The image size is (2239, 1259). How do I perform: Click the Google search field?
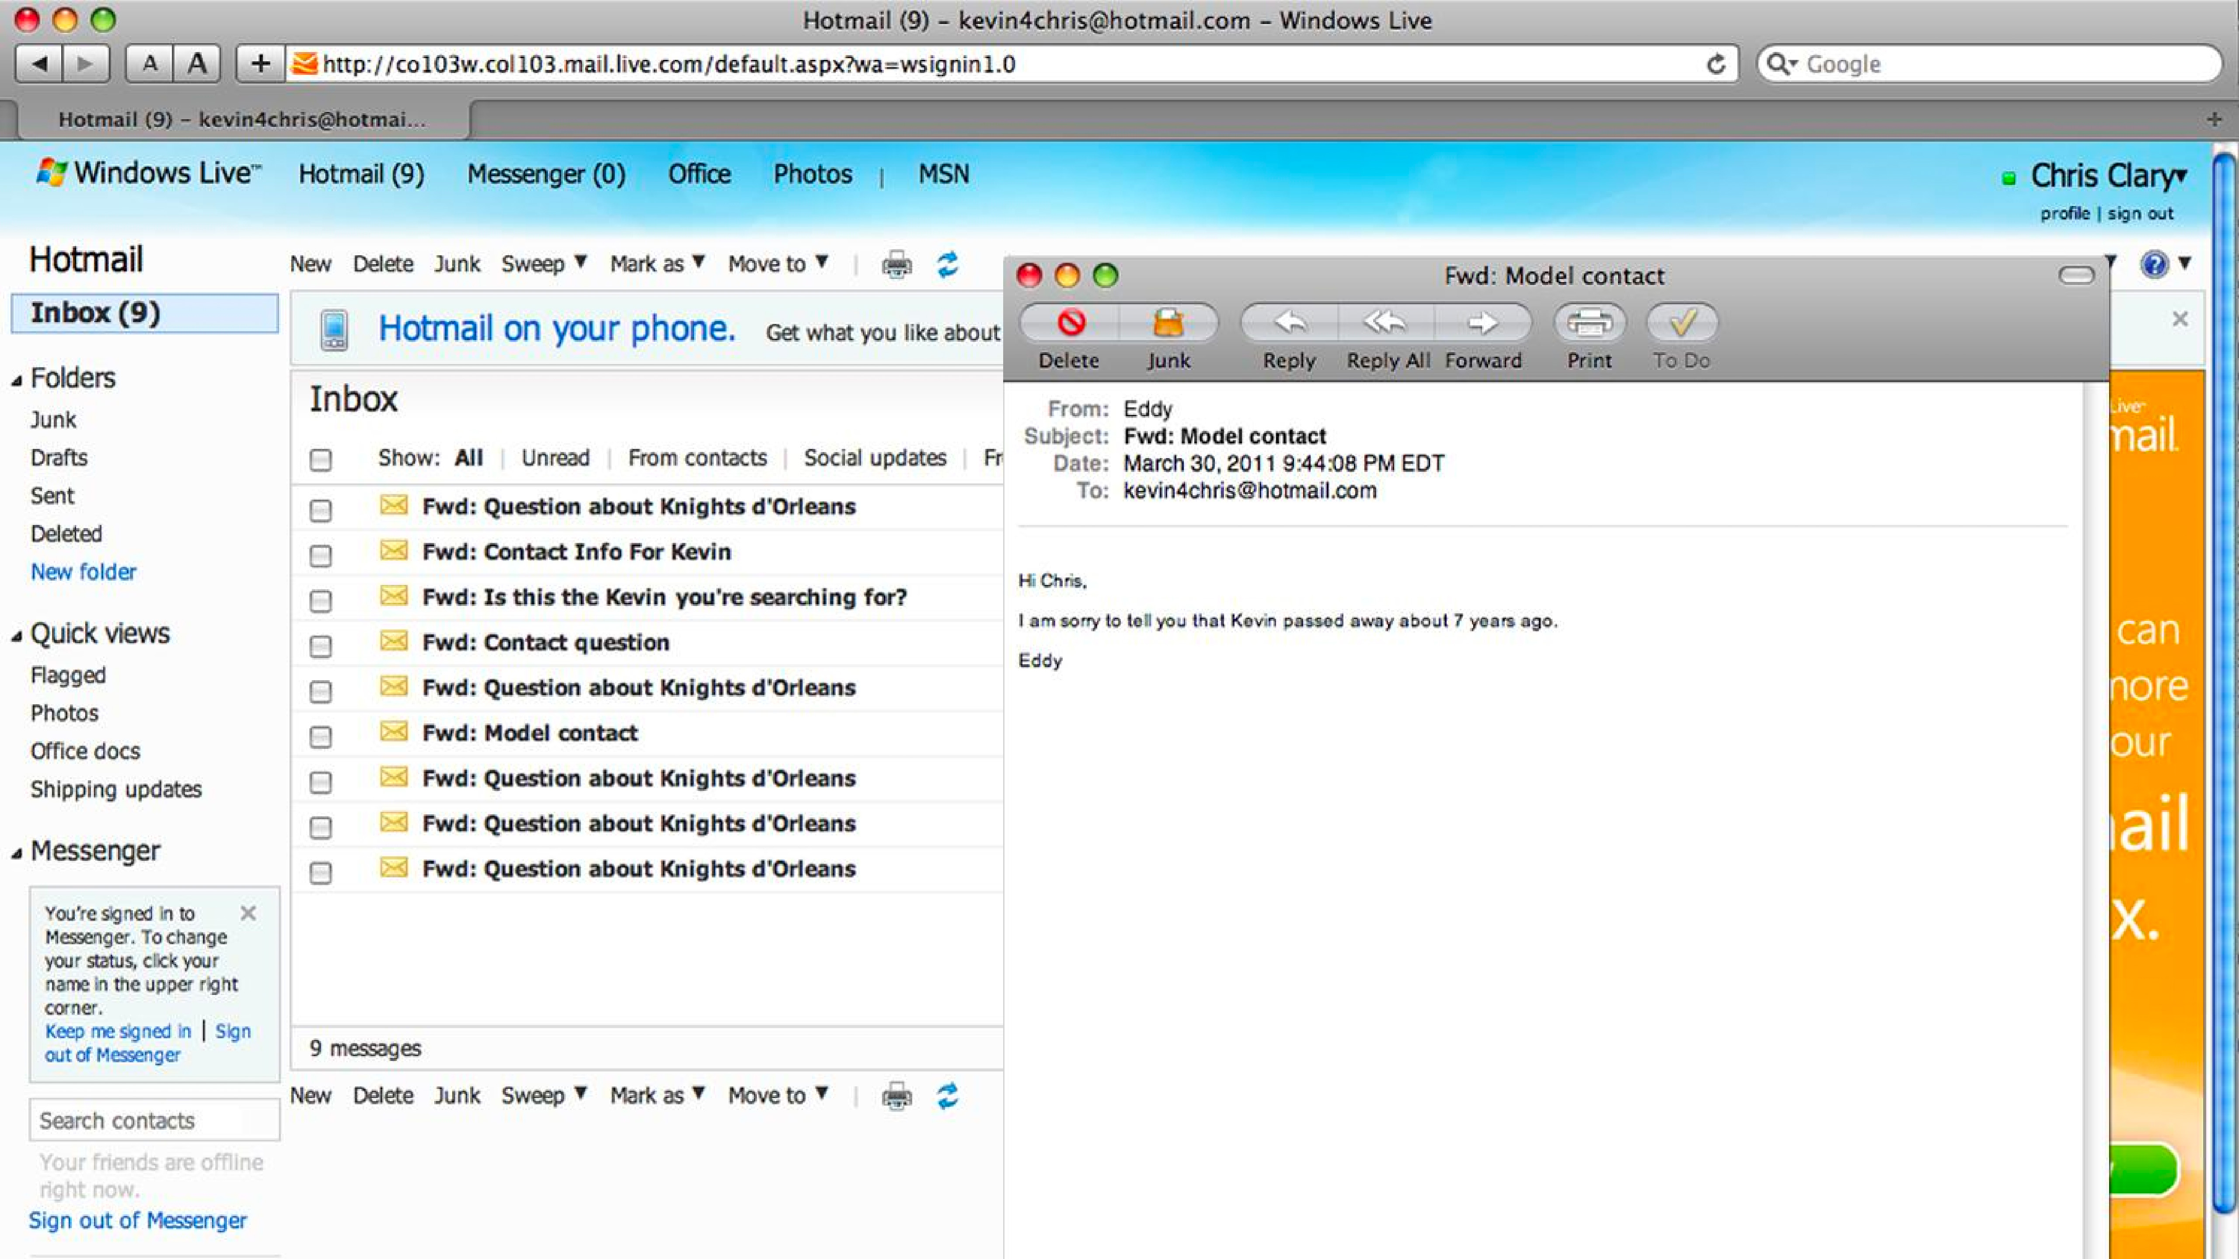click(1990, 64)
